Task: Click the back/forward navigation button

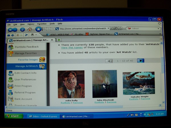Action: click(x=13, y=30)
